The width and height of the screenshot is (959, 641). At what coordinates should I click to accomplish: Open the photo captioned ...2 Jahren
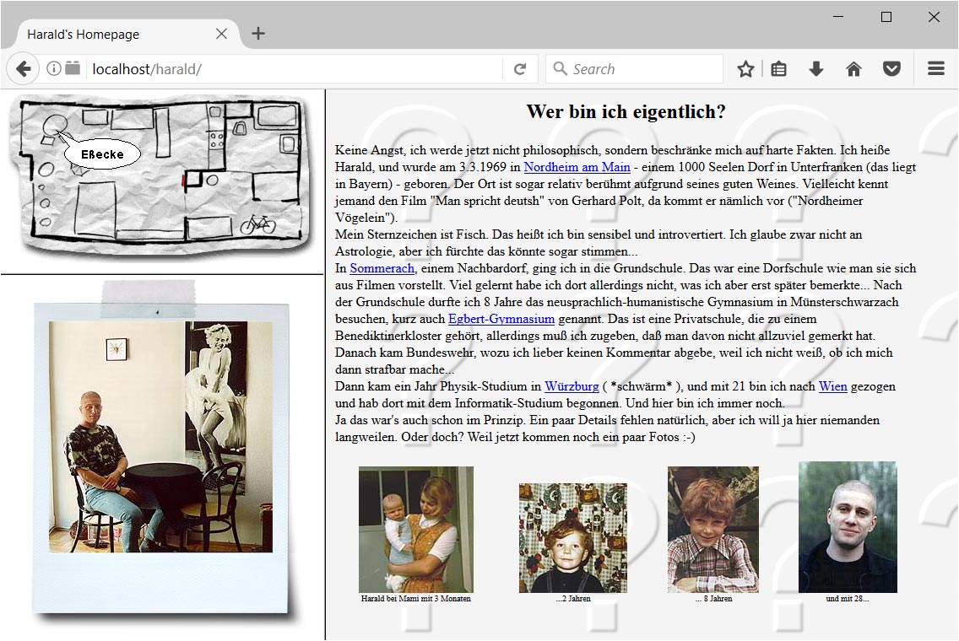point(573,538)
